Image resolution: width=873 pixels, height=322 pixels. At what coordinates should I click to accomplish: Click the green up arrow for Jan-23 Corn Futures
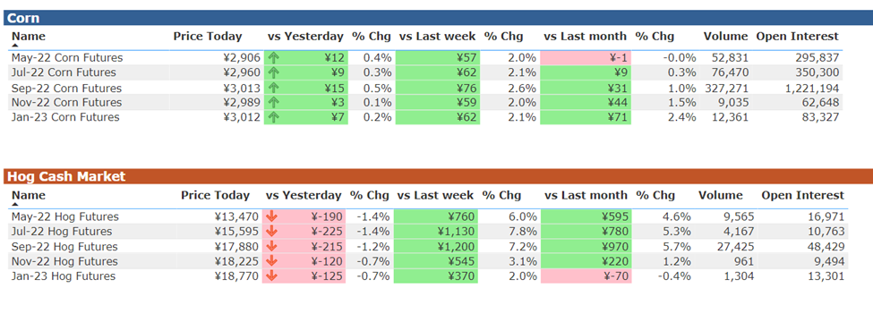click(x=273, y=117)
